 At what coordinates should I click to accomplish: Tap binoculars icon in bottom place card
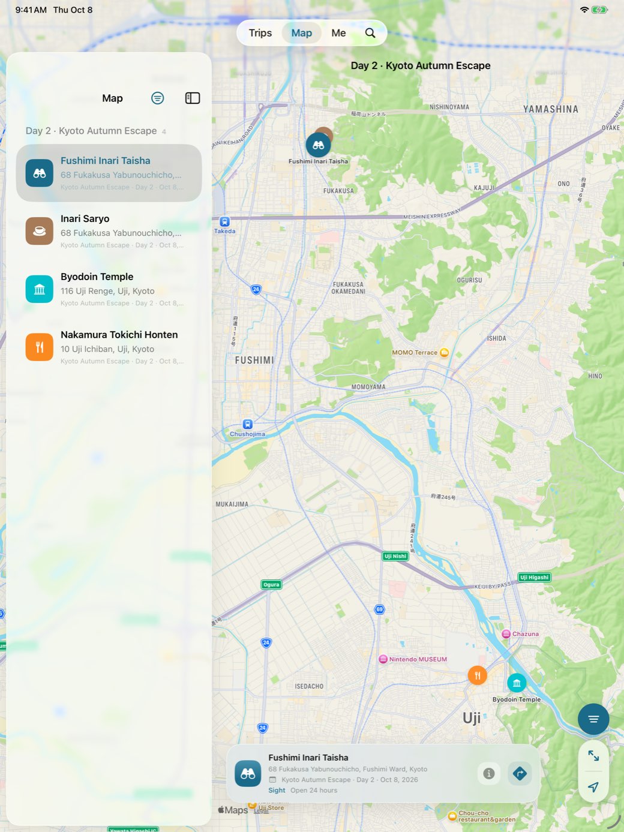tap(248, 774)
